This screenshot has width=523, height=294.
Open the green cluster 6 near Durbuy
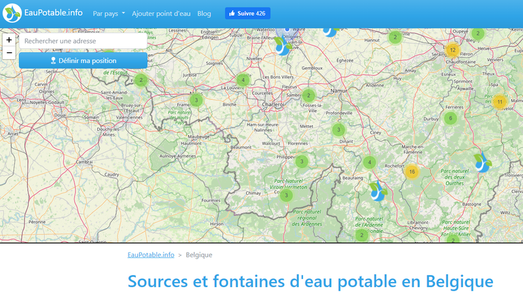coord(450,118)
